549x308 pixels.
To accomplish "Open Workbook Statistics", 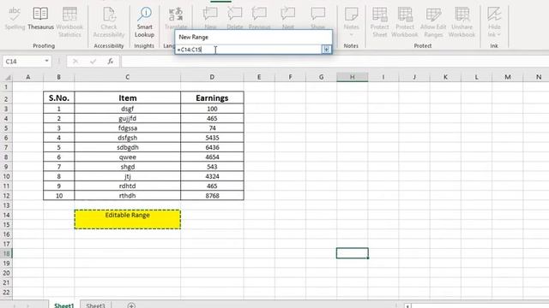I will [x=69, y=21].
